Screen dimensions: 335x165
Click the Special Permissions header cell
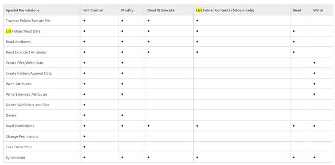23,10
